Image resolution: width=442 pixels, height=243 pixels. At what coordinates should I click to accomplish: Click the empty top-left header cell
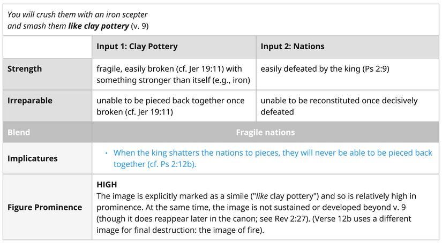[x=47, y=47]
